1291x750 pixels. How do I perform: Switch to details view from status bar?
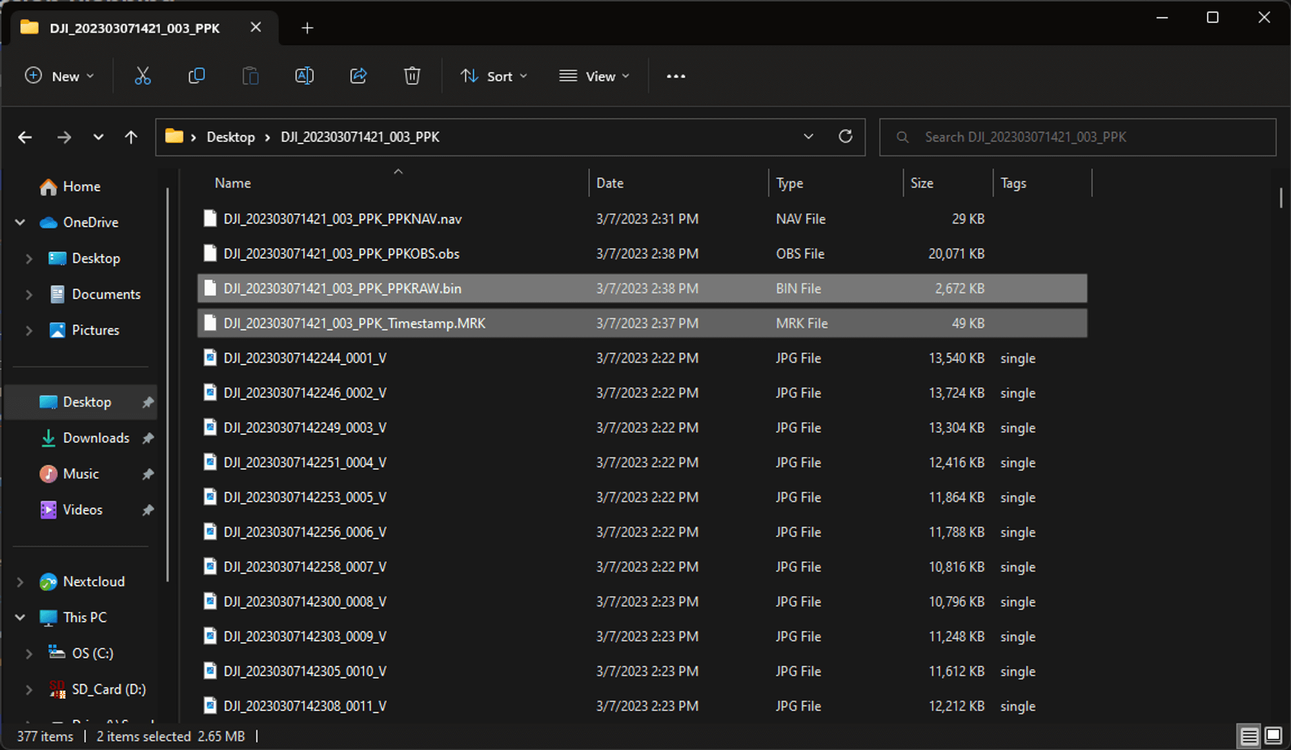click(1247, 736)
